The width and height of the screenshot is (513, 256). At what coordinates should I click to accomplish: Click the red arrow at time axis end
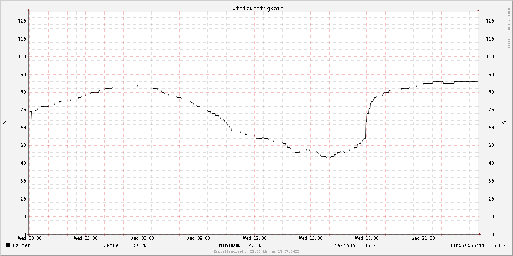pyautogui.click(x=479, y=234)
